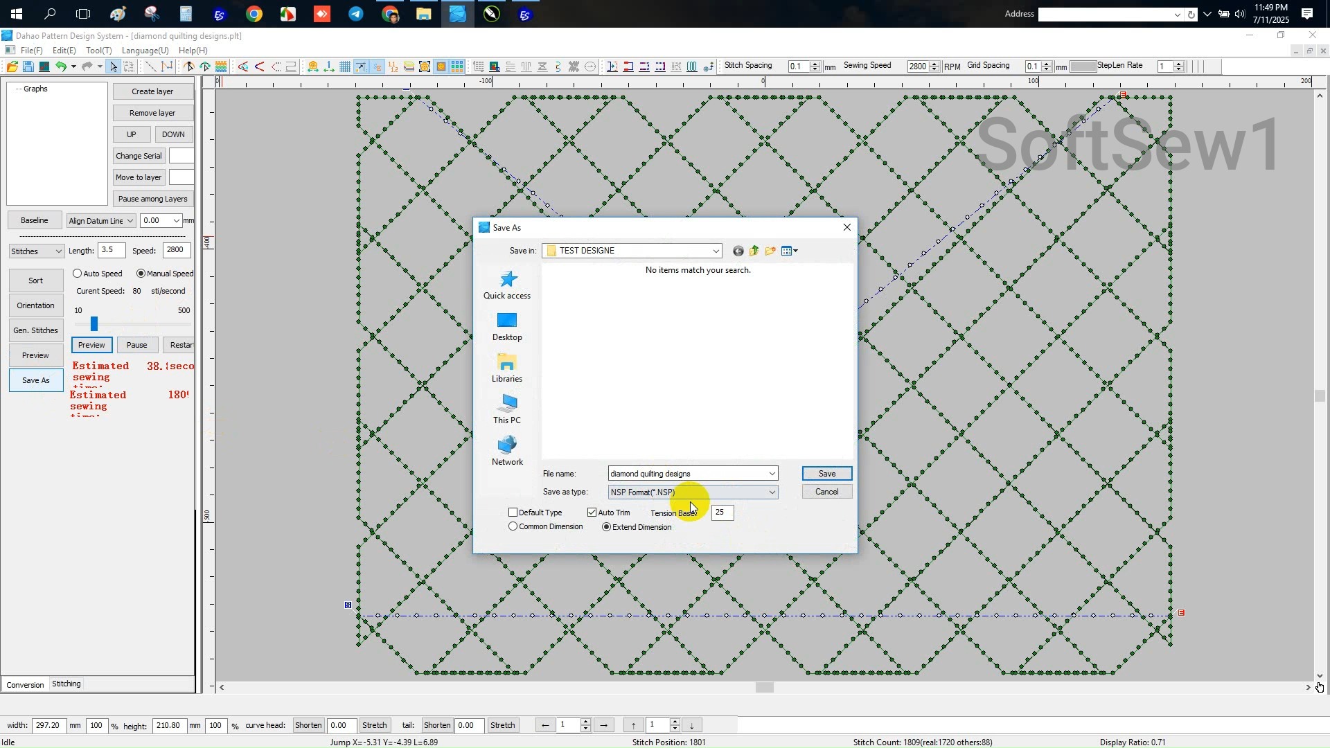Select the Common Dimension radio button

(513, 526)
